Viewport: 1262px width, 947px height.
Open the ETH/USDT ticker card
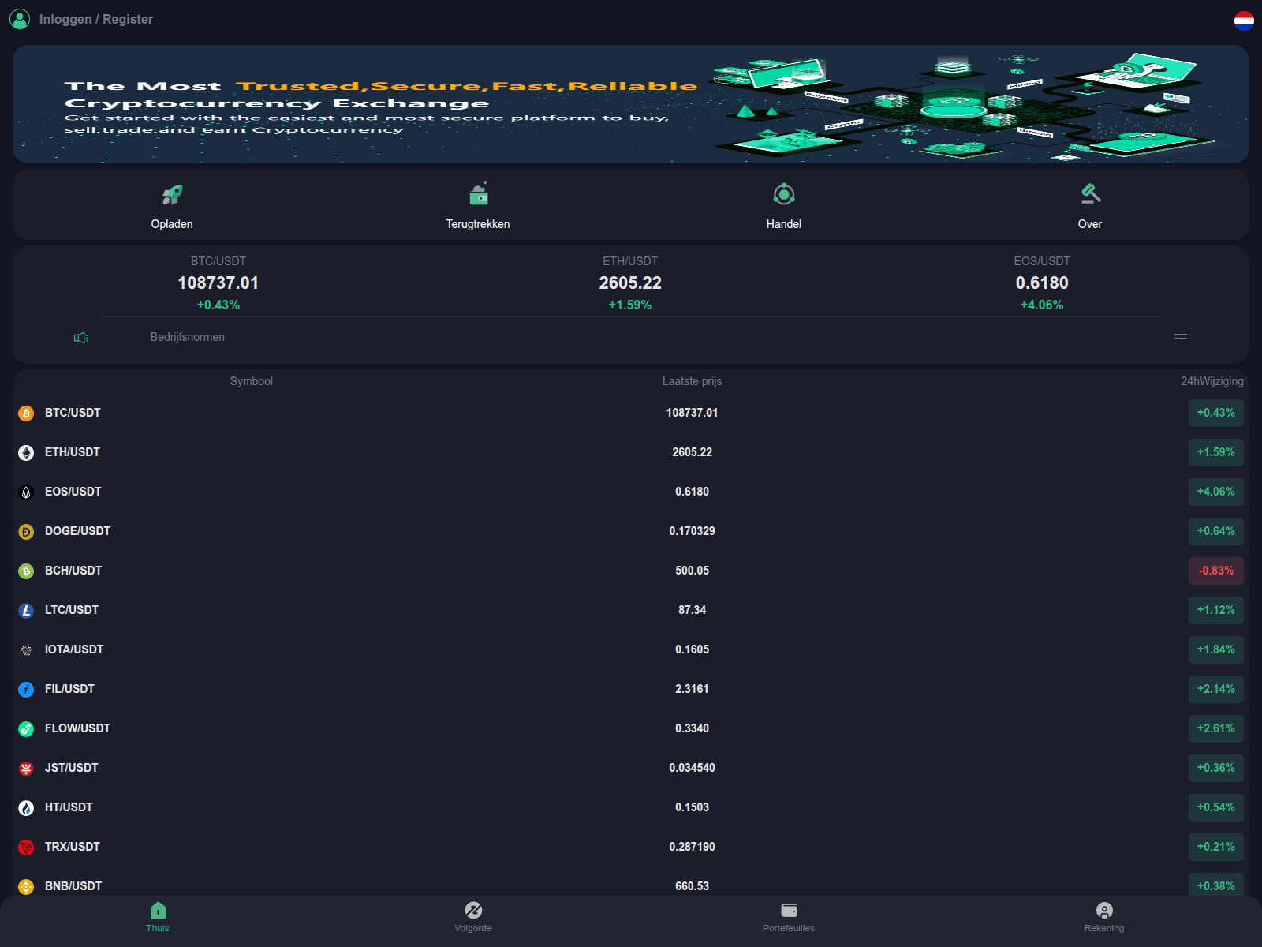pyautogui.click(x=630, y=283)
